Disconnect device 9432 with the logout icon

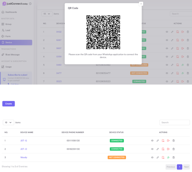pos(182,32)
